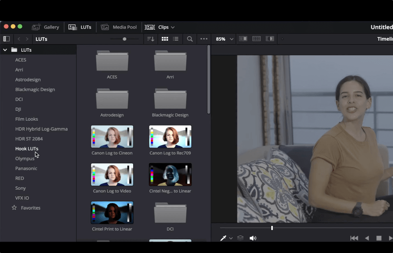Click the LUT browser vertical scrollbar
This screenshot has height=253, width=393.
pos(209,80)
